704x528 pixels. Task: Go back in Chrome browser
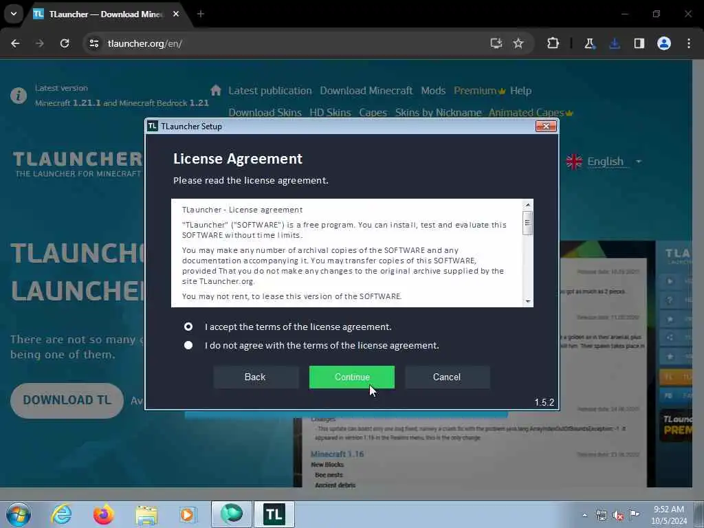click(x=15, y=43)
